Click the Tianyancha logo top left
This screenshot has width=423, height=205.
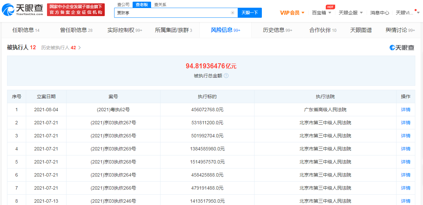point(22,9)
